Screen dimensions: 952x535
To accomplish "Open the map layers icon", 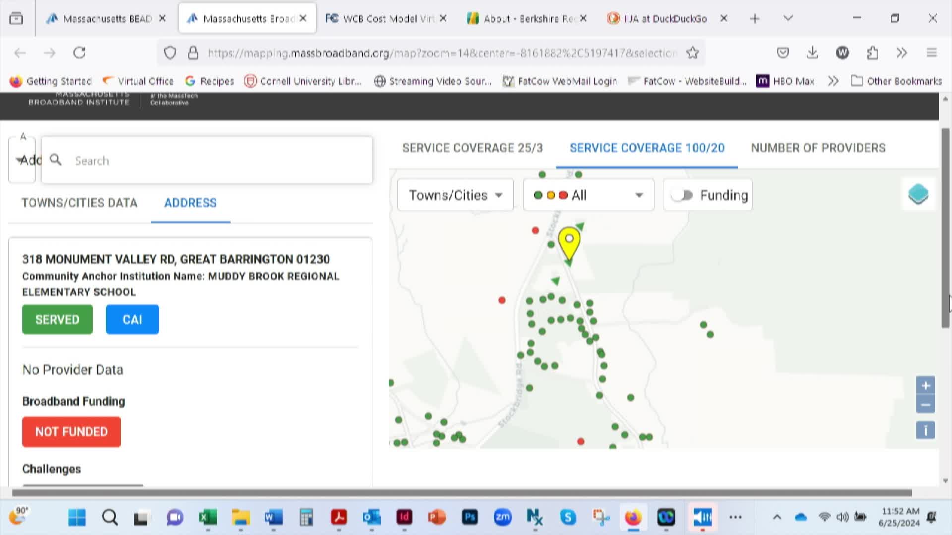I will pyautogui.click(x=918, y=194).
